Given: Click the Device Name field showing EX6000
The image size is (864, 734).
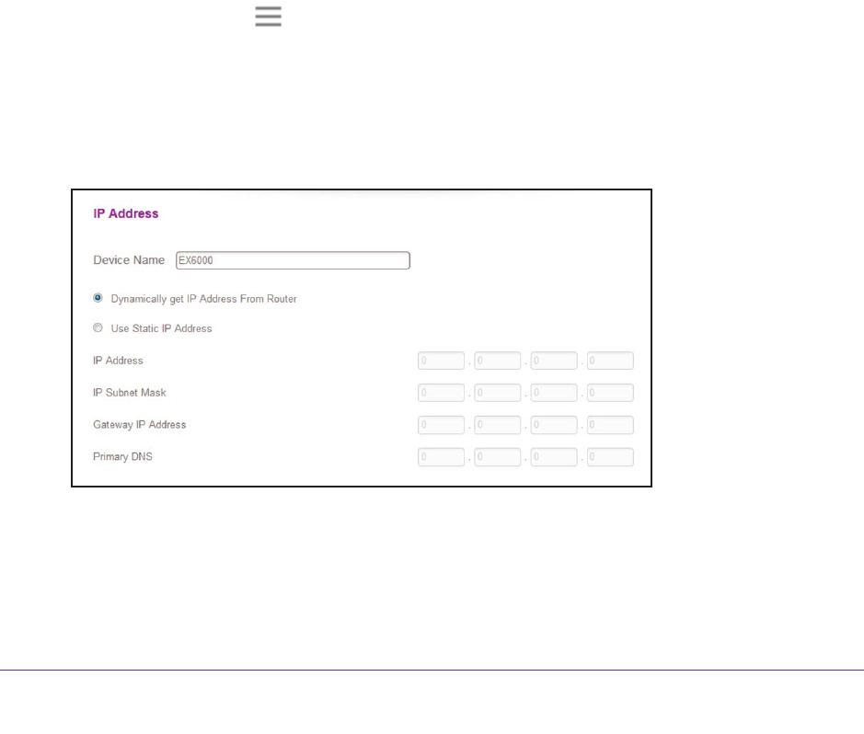Looking at the screenshot, I should [293, 260].
